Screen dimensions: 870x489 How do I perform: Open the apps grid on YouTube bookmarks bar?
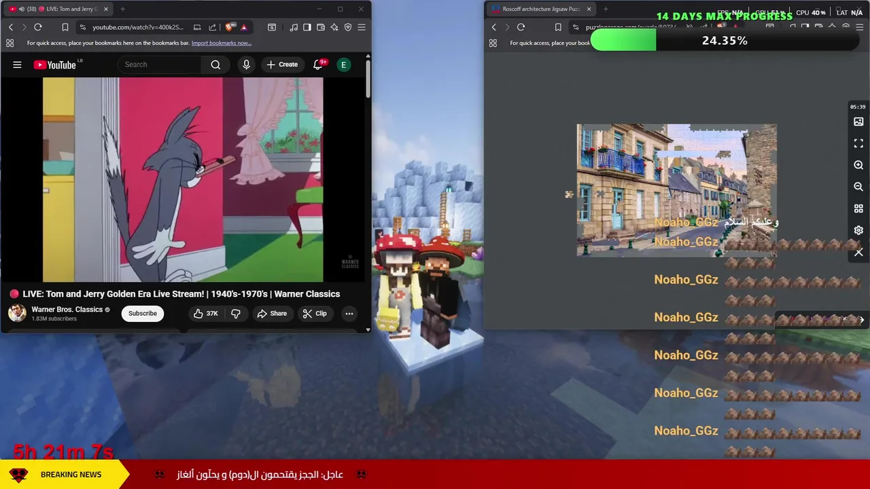click(x=10, y=43)
